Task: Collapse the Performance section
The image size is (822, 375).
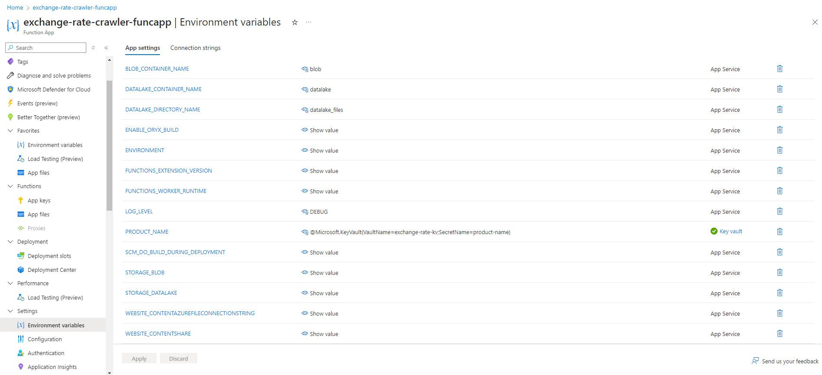Action: click(10, 283)
